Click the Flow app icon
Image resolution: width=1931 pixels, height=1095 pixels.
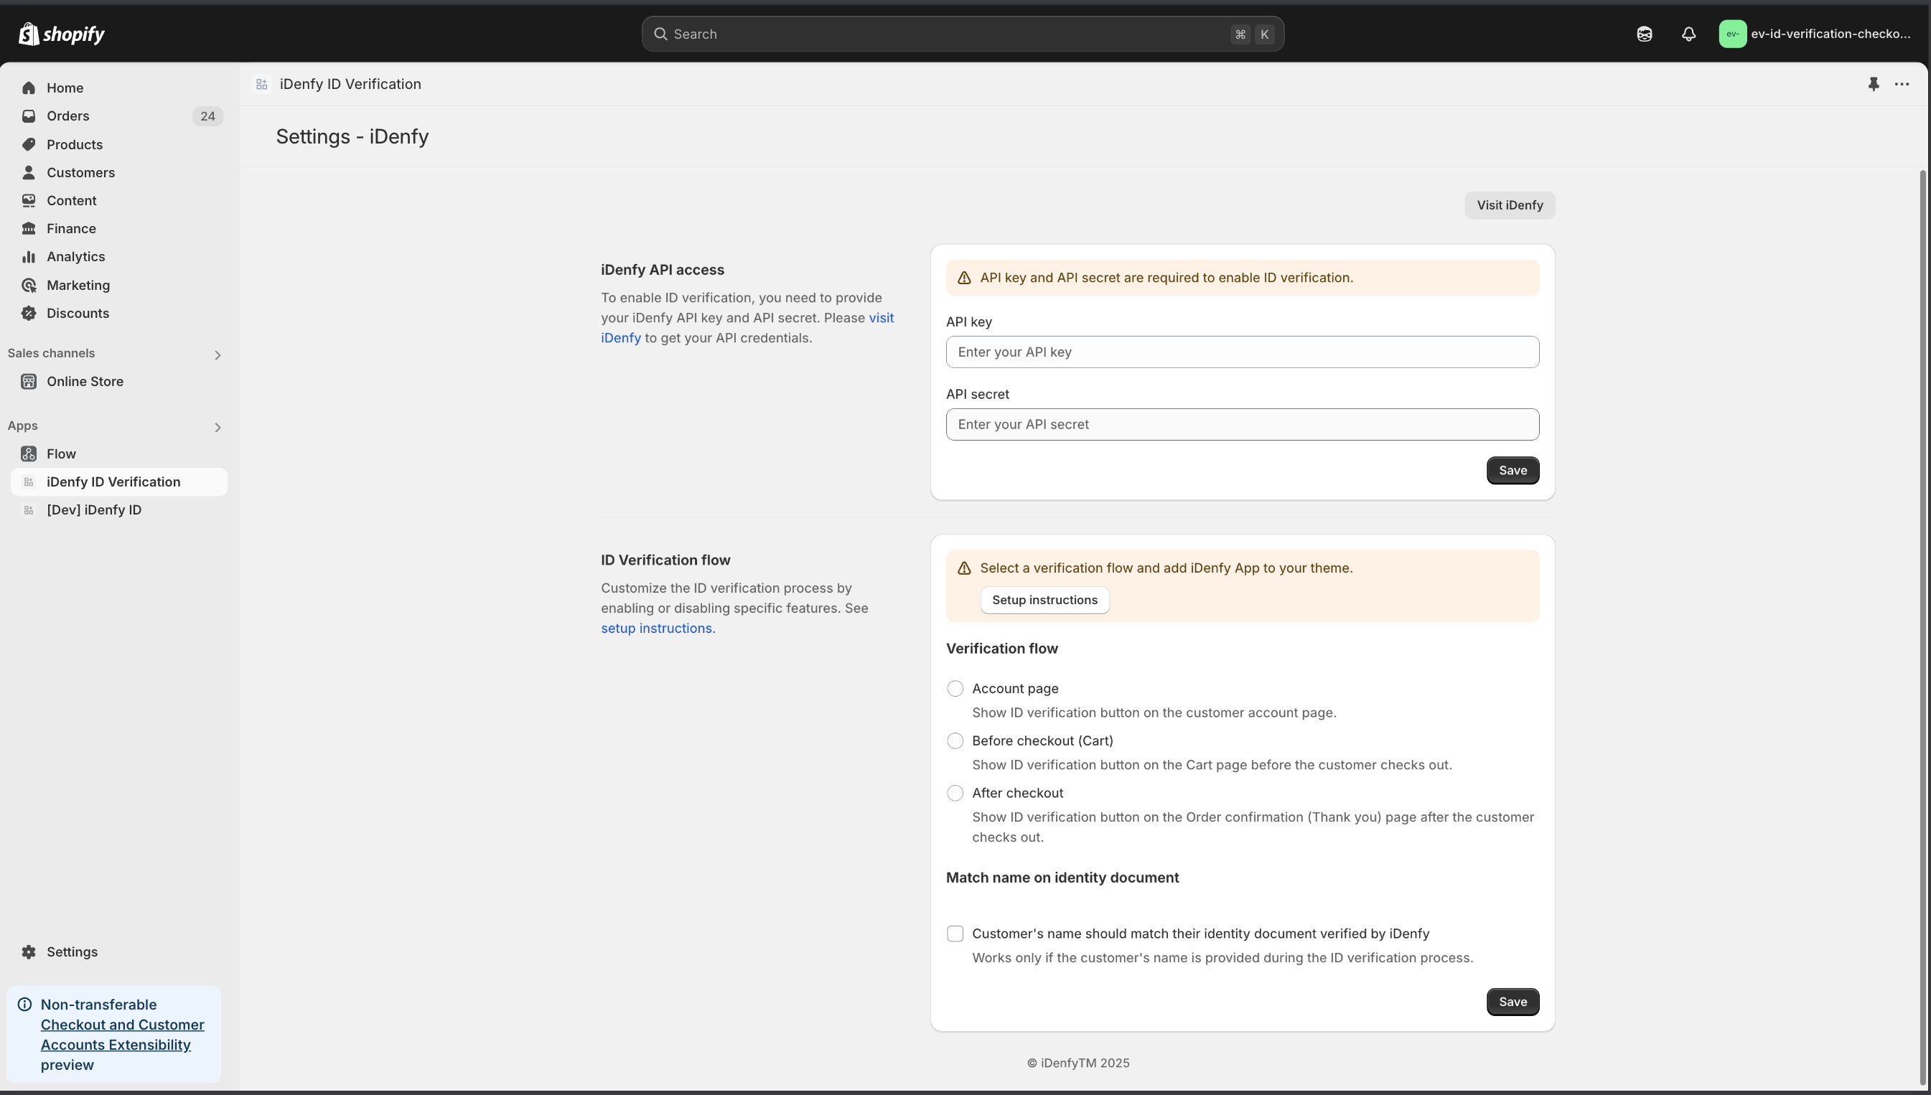point(29,453)
